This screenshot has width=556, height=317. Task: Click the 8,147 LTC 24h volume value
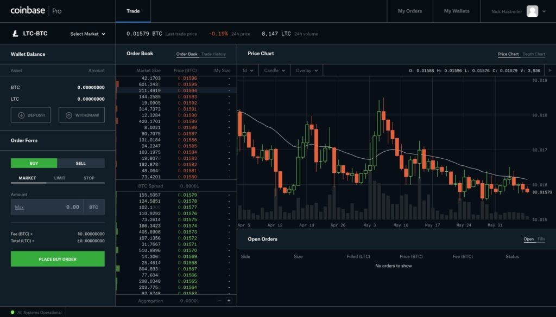pyautogui.click(x=276, y=34)
